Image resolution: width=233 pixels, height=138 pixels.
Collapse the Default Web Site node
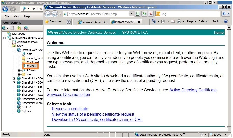pyautogui.click(x=14, y=50)
